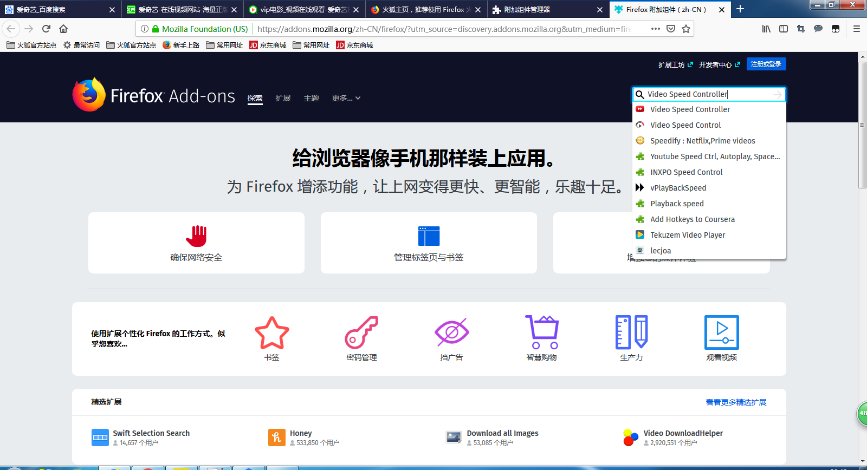Select Video Speed Control suggestion
The image size is (867, 470).
(709, 125)
